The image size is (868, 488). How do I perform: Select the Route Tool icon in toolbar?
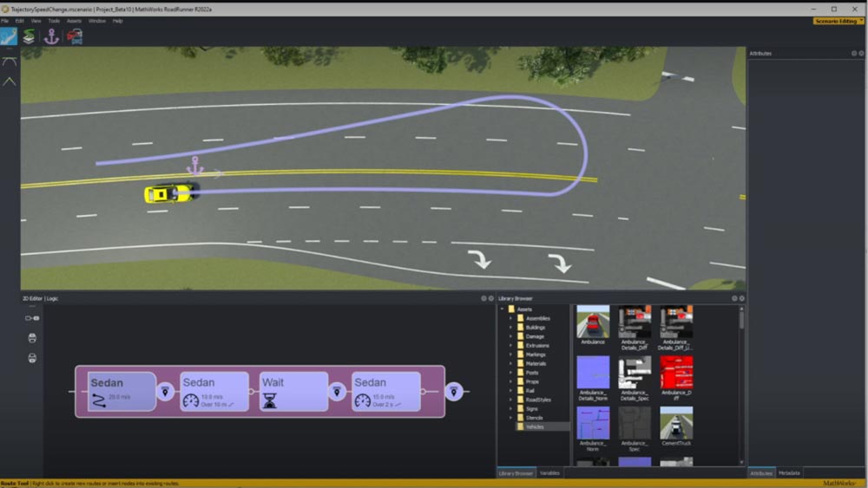[x=9, y=36]
